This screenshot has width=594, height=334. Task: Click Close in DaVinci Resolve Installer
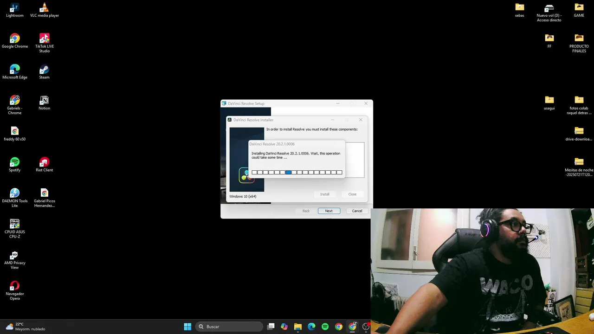click(x=352, y=194)
